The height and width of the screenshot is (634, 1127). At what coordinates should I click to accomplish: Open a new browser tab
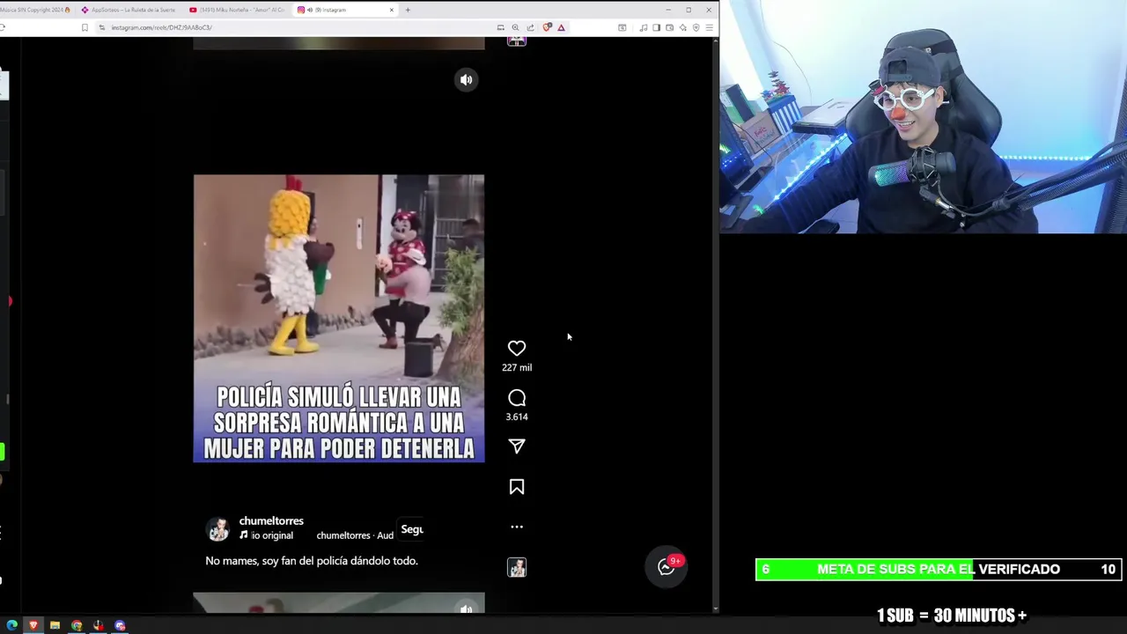point(408,10)
